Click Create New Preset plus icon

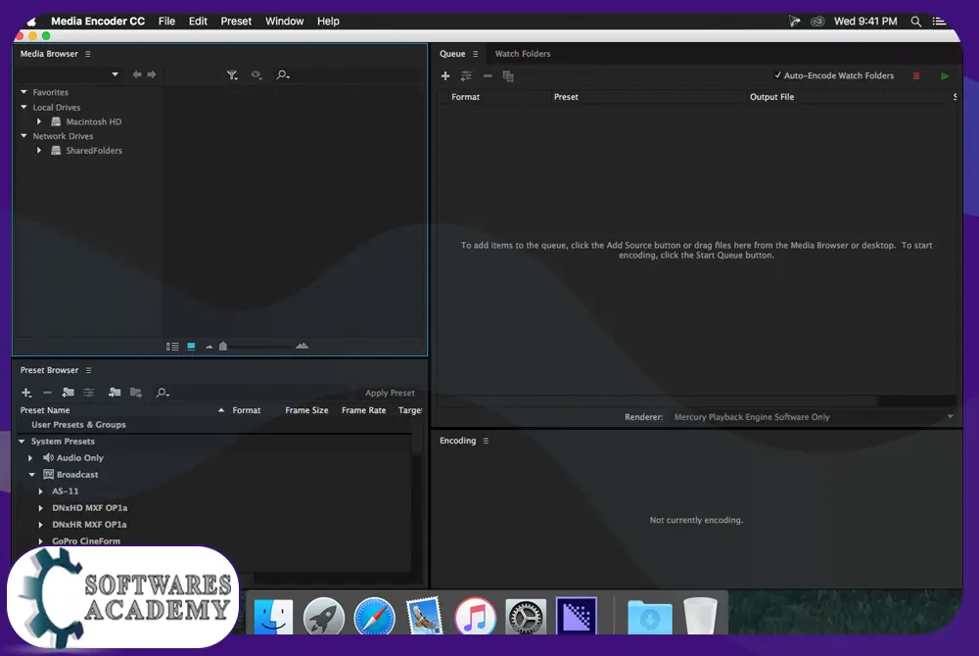(26, 393)
